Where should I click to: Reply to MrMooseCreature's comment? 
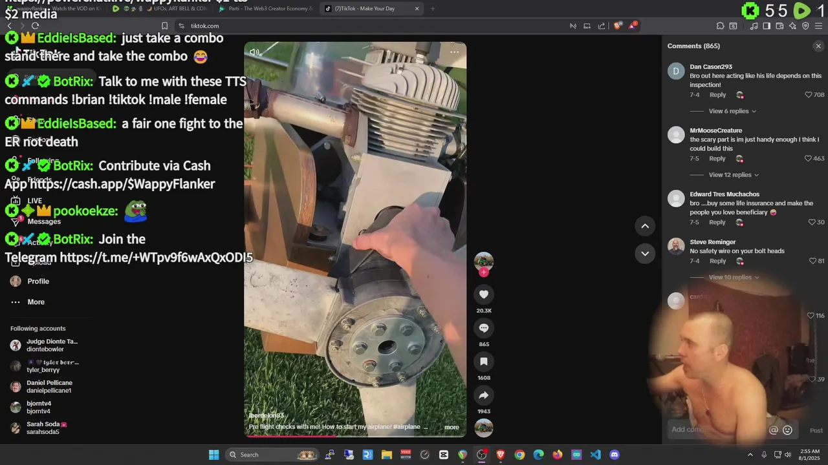717,158
